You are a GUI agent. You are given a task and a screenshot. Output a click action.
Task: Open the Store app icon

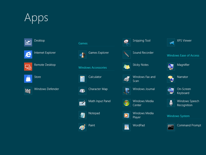[28, 79]
